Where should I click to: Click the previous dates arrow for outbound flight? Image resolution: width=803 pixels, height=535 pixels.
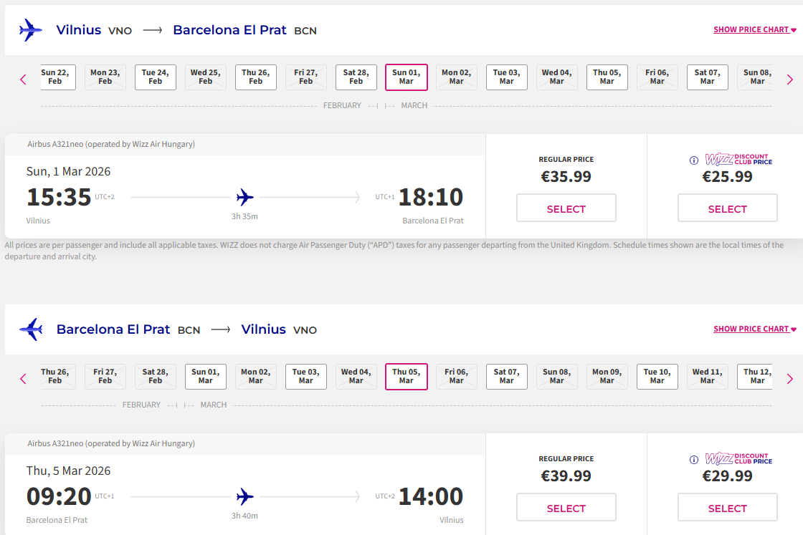click(23, 79)
